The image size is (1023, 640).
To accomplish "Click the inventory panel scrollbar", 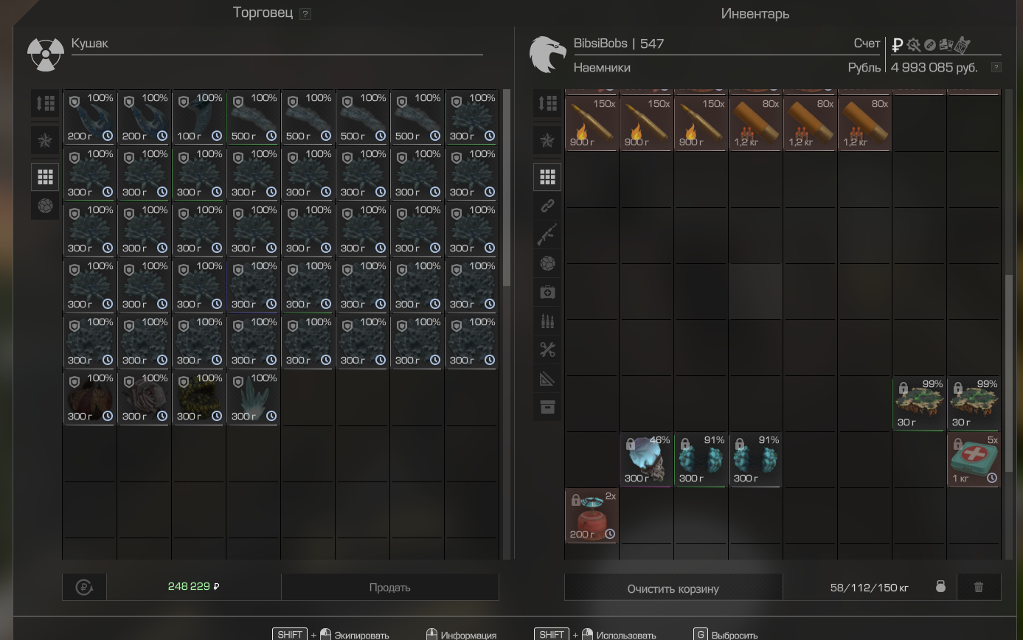I will (1009, 373).
